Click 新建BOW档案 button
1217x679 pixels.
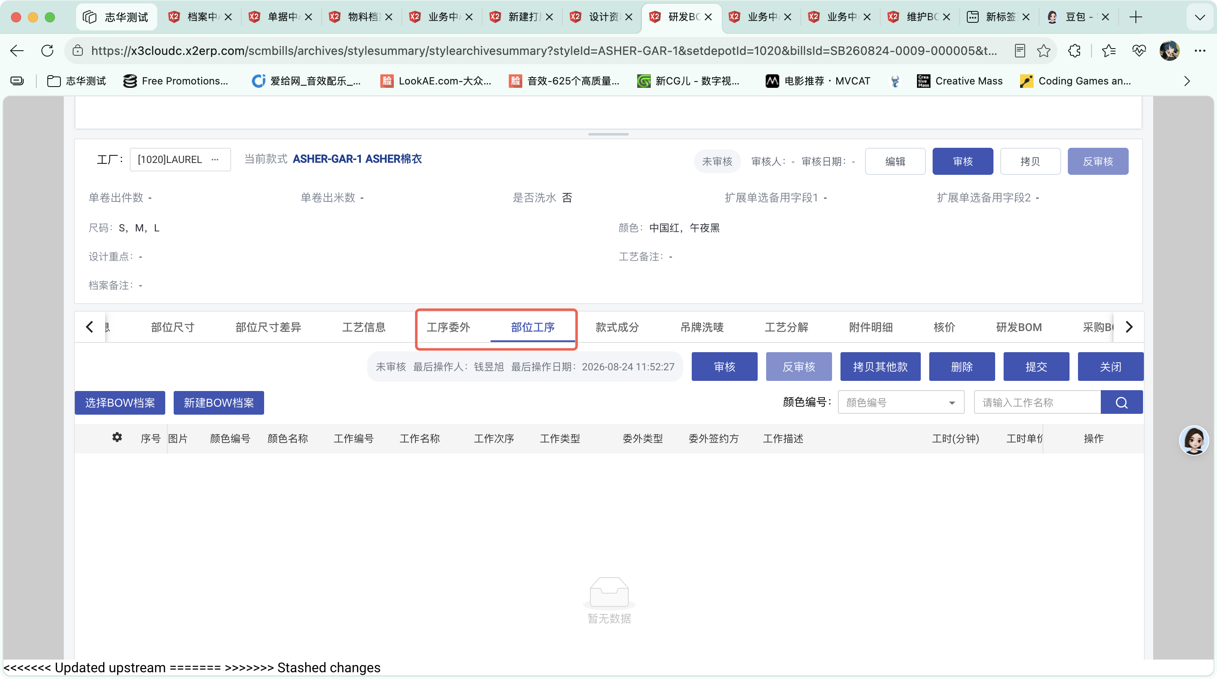click(x=219, y=403)
